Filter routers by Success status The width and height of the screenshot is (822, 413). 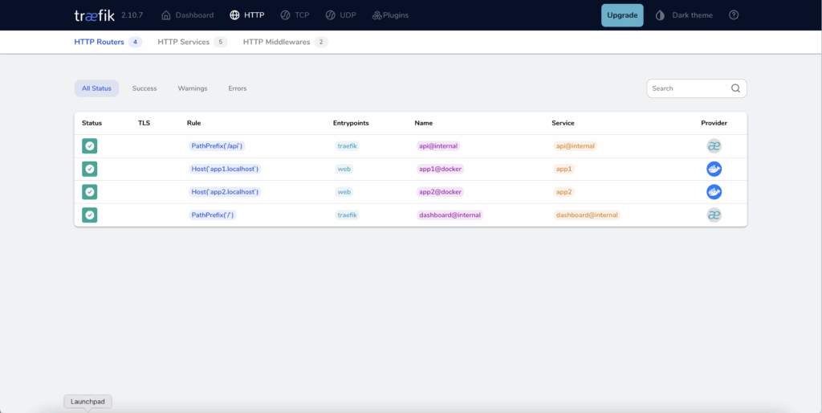pyautogui.click(x=144, y=88)
